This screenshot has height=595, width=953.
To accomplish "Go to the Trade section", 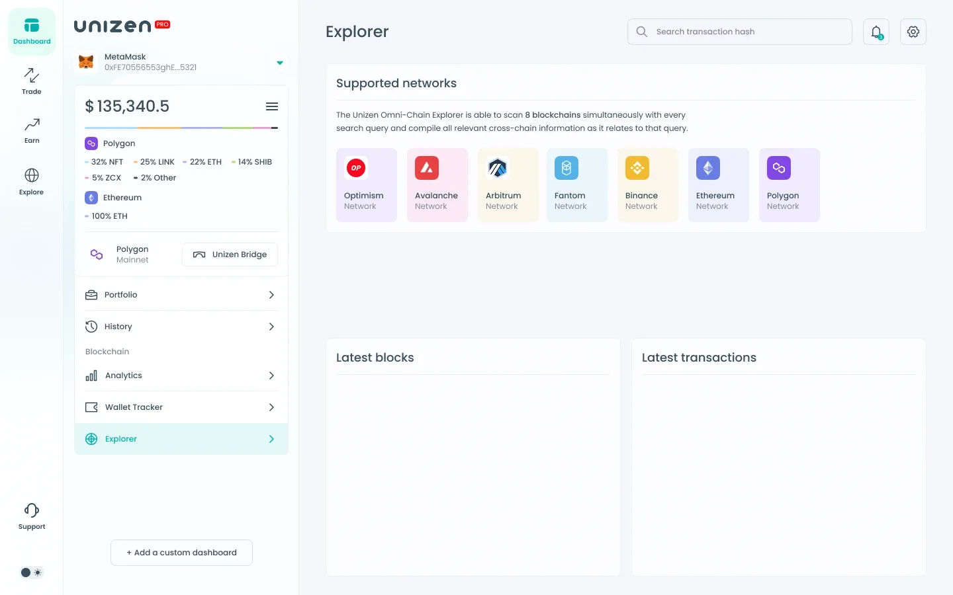I will coord(32,81).
